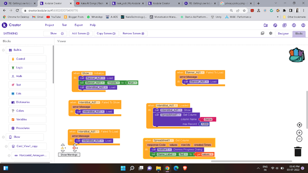Open the Procedures blocks category
308x173 pixels.
tap(27, 128)
